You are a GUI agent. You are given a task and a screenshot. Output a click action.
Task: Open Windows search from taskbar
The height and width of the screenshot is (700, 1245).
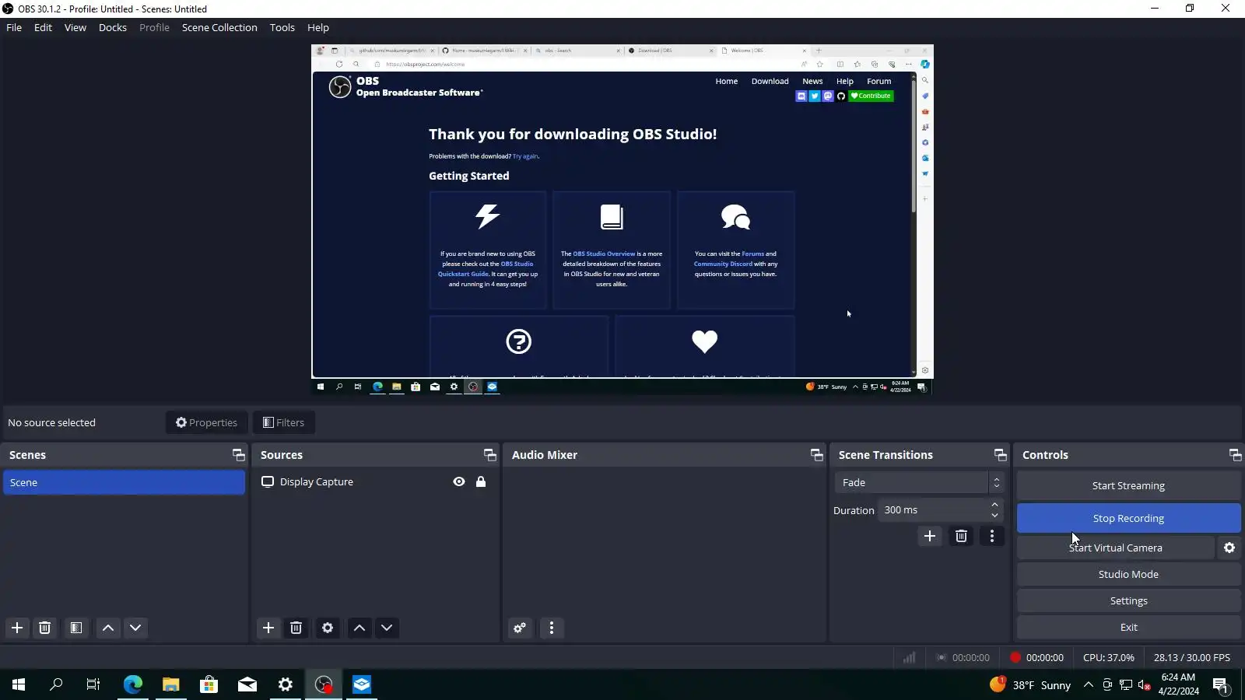click(x=56, y=684)
